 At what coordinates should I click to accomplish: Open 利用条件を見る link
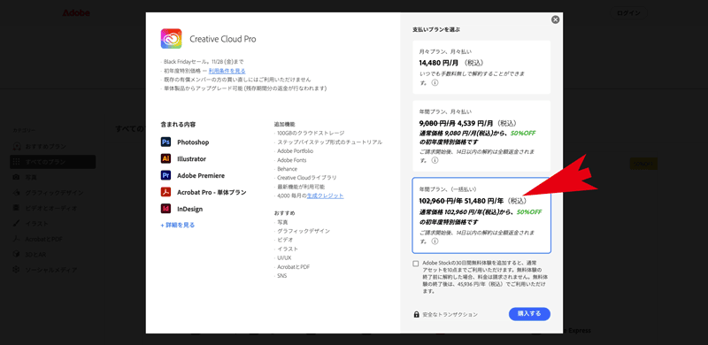pyautogui.click(x=227, y=71)
